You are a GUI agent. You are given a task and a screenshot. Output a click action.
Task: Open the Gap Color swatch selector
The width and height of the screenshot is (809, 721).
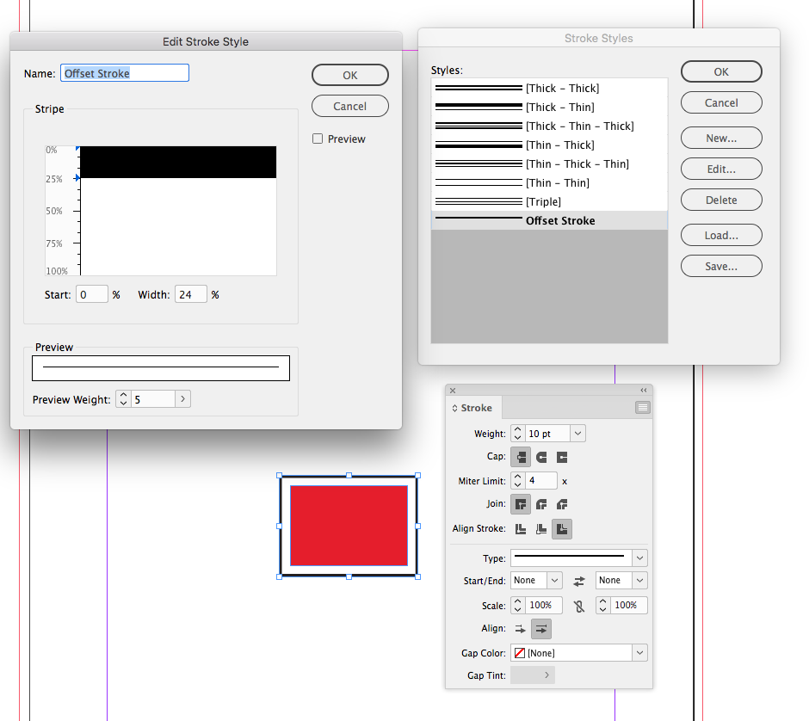coord(638,652)
